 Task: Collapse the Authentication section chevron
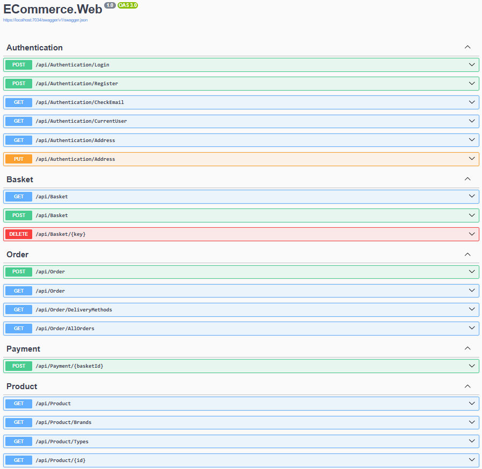click(x=468, y=47)
